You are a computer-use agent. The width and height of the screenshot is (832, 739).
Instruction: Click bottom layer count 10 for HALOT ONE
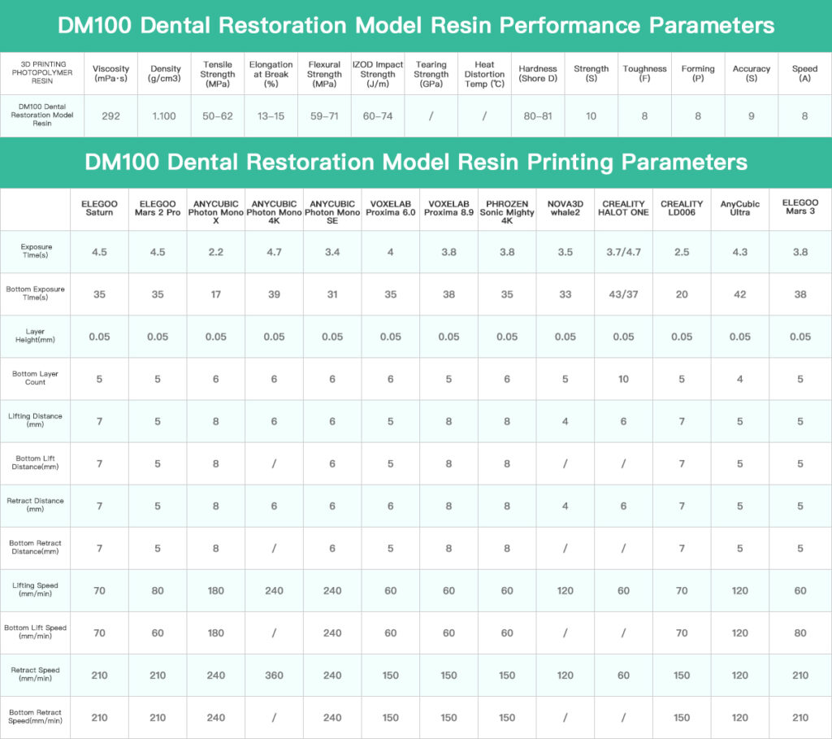(x=623, y=379)
